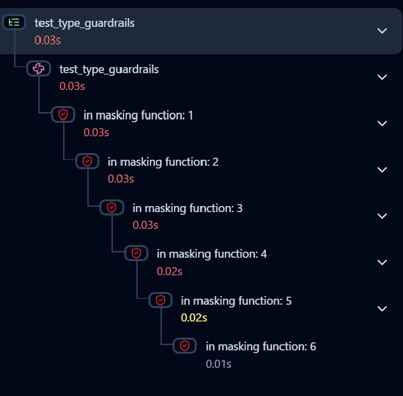403x396 pixels.
Task: Click the guardrail shield icon for masking function 4
Action: [136, 253]
